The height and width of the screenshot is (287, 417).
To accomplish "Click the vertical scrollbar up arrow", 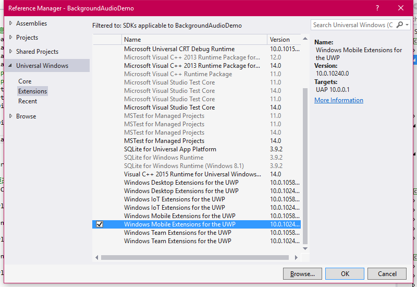I will tap(305, 39).
